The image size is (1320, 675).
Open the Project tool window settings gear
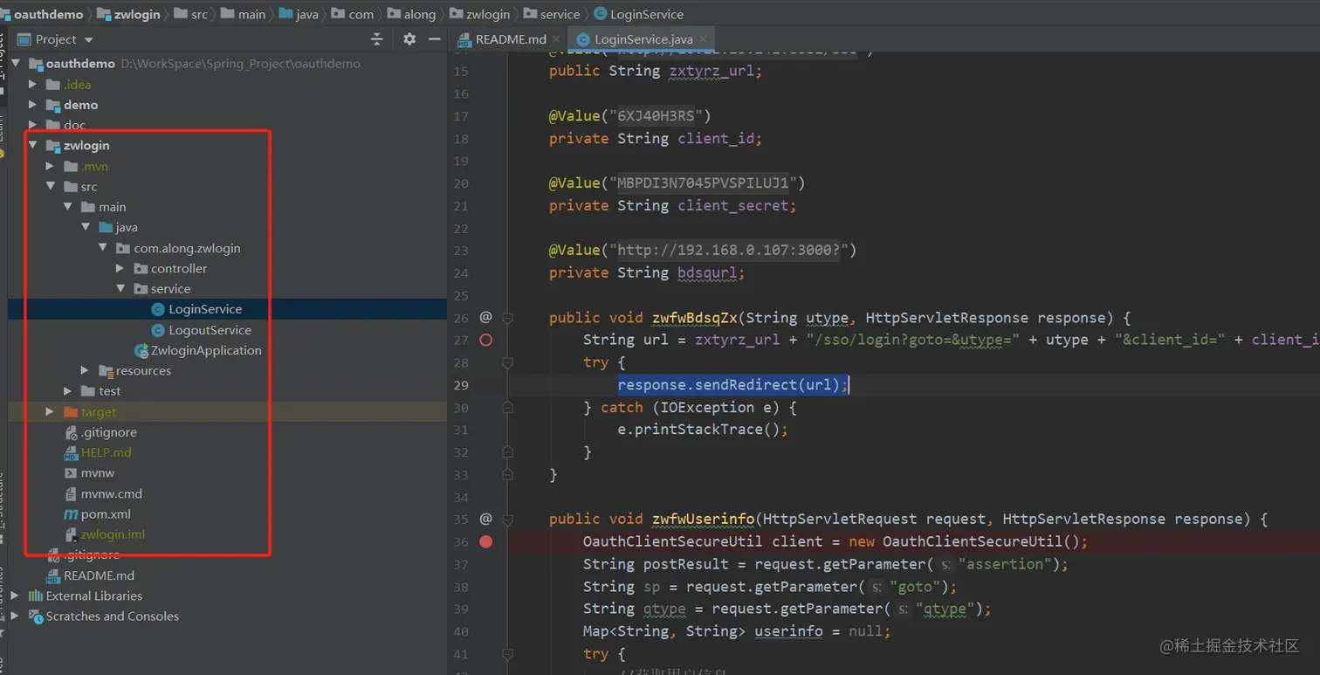(x=409, y=39)
